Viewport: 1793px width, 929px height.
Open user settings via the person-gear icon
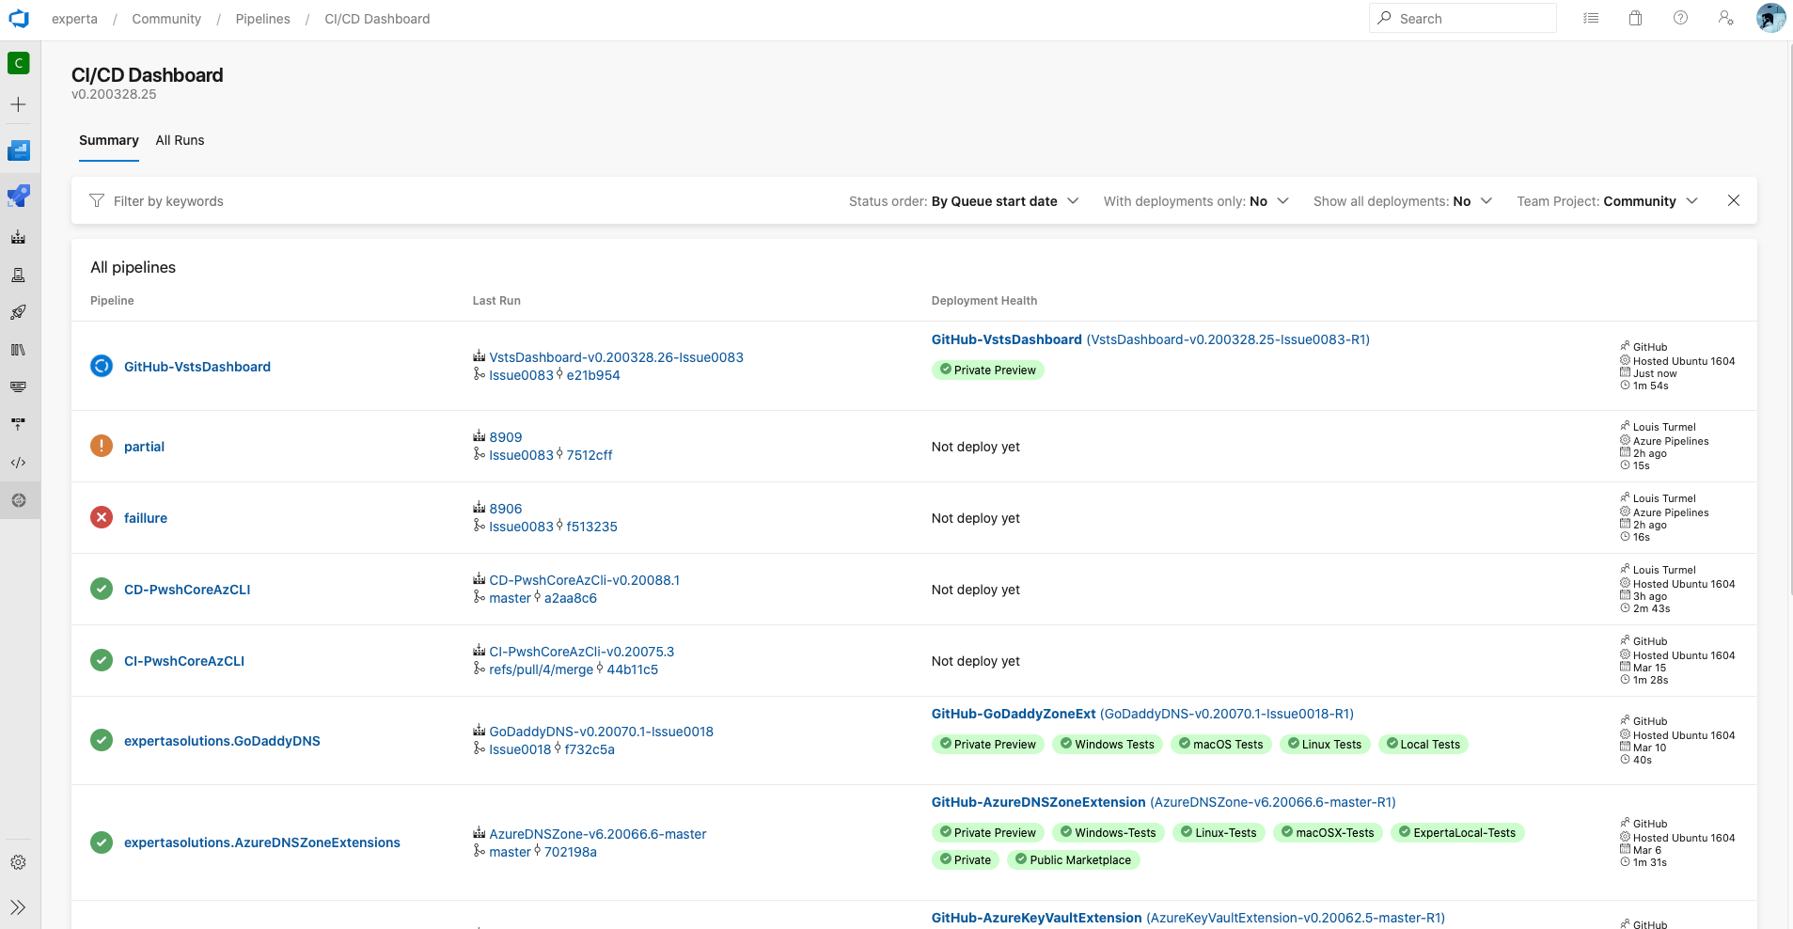tap(1724, 18)
